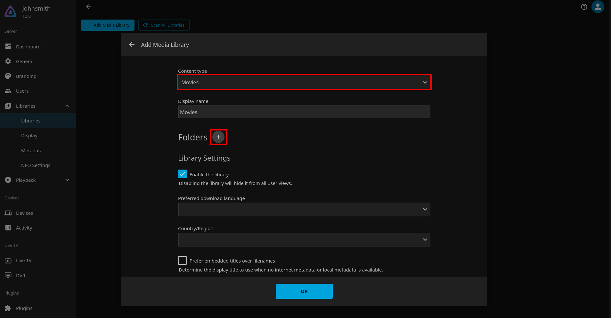Open the Country/Region dropdown
This screenshot has height=318, width=611.
(304, 240)
